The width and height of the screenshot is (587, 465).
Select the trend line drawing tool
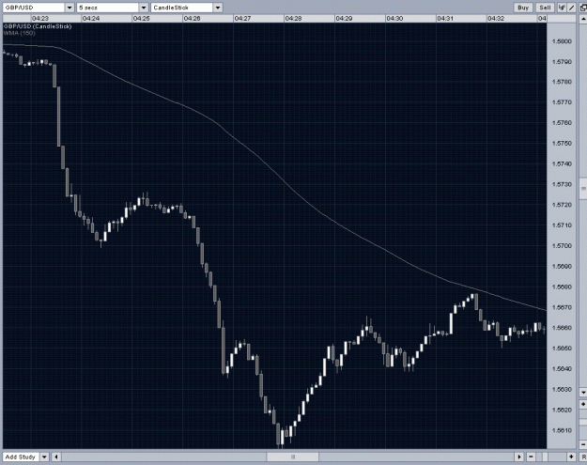tap(572, 8)
